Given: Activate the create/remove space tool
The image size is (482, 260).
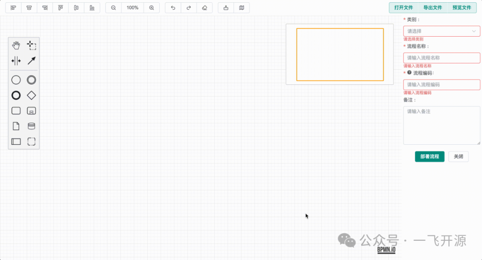Looking at the screenshot, I should pyautogui.click(x=16, y=61).
